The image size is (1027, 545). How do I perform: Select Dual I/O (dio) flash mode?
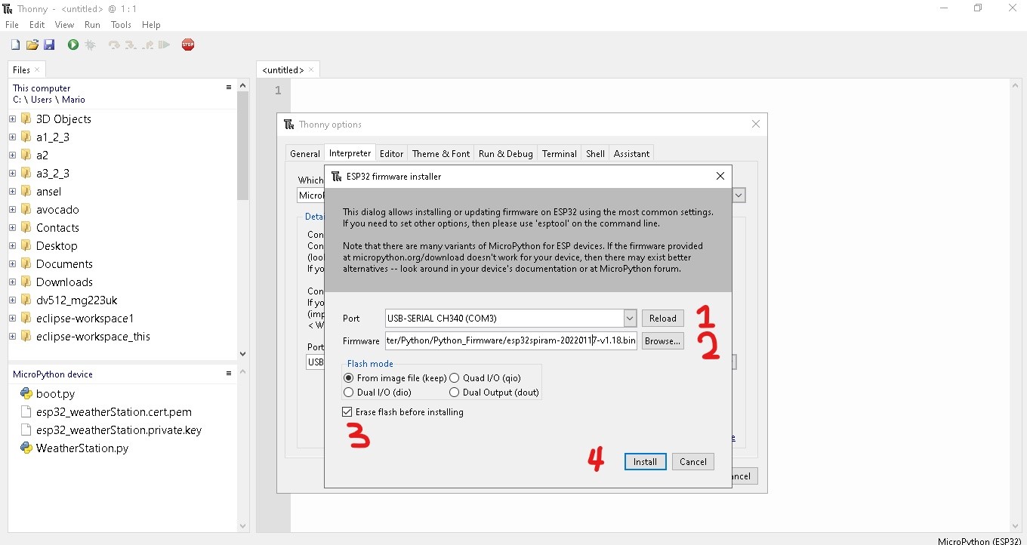pos(348,393)
